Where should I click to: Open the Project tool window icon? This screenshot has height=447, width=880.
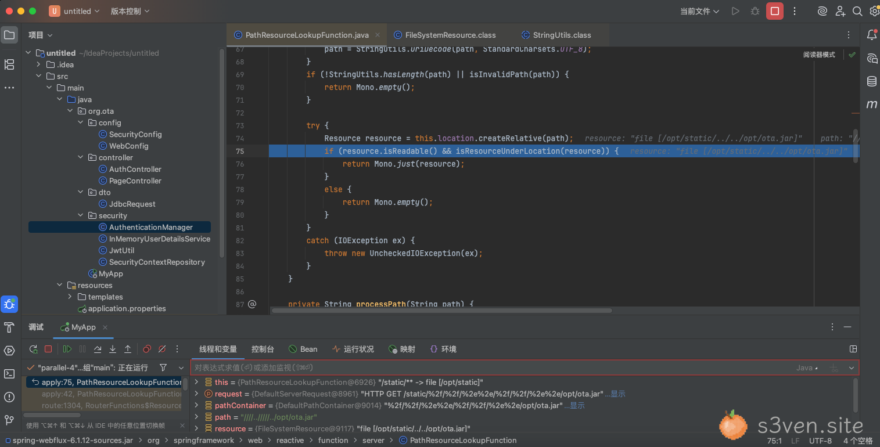pyautogui.click(x=9, y=35)
